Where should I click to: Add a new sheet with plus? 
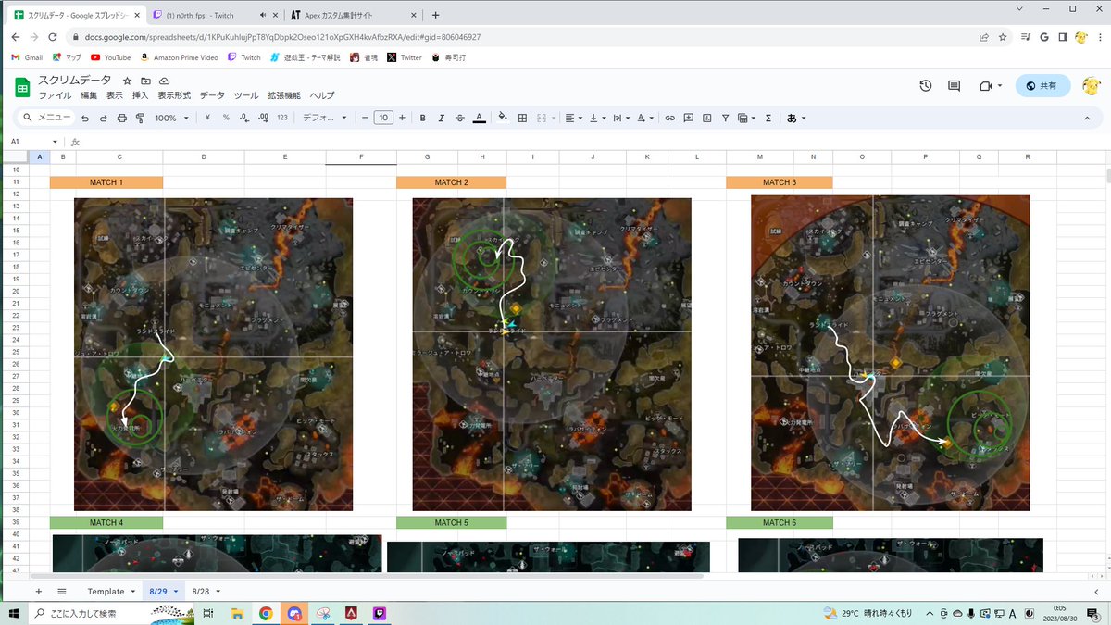point(38,591)
